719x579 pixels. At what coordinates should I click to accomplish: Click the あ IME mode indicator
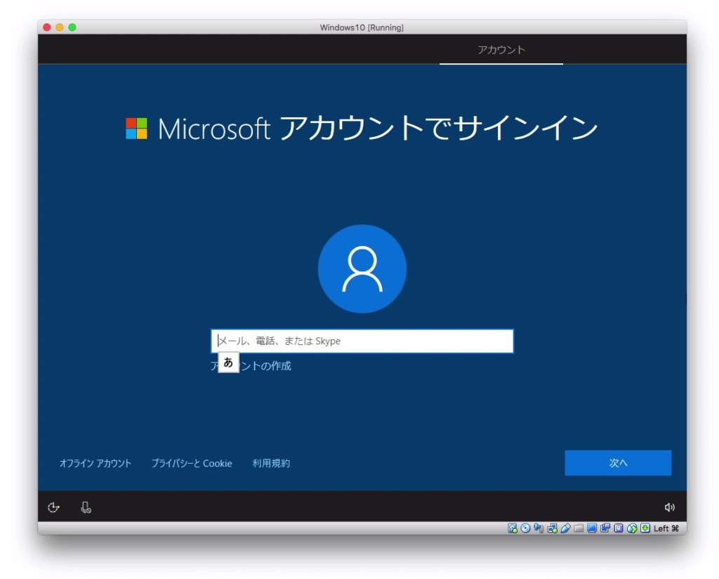228,363
